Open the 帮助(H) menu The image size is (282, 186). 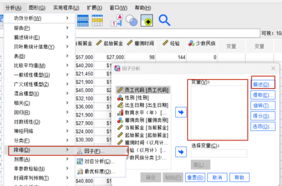[x=143, y=8]
